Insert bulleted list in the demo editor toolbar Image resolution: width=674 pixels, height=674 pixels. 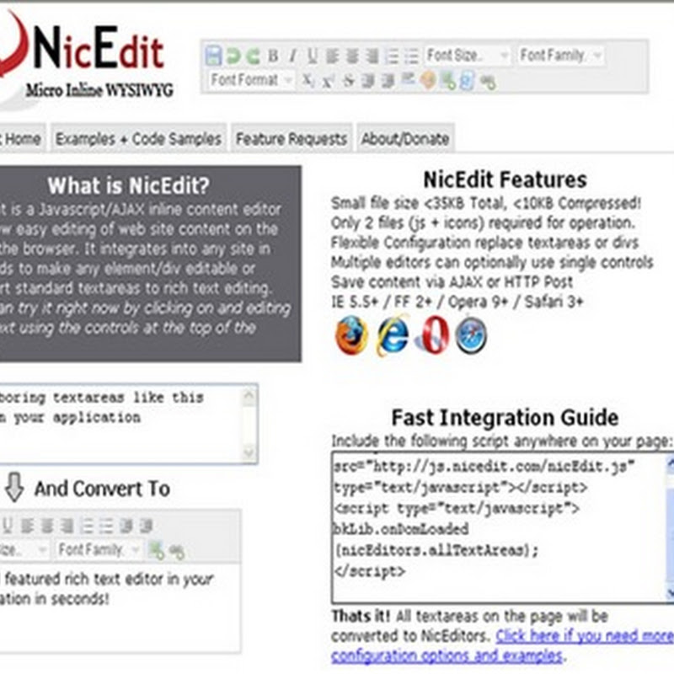(106, 526)
